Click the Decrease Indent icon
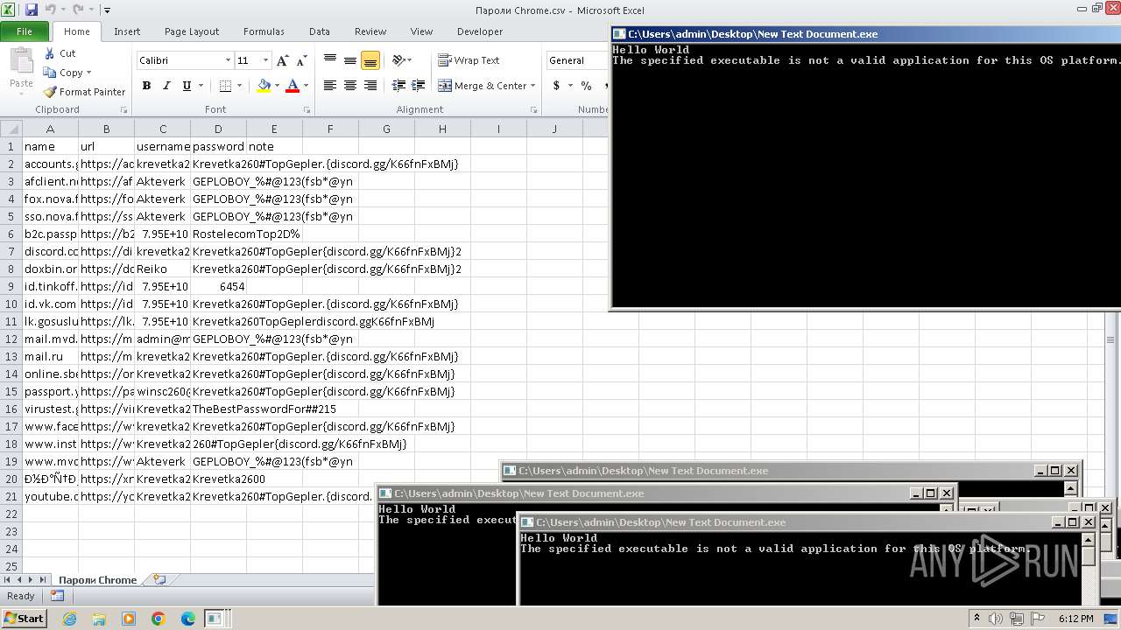The image size is (1121, 630). click(398, 86)
